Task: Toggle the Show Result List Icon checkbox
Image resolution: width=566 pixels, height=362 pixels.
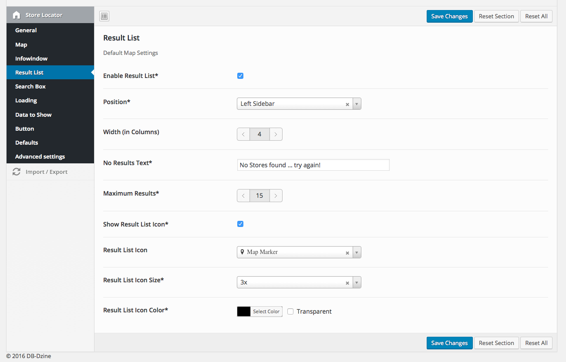Action: 240,224
